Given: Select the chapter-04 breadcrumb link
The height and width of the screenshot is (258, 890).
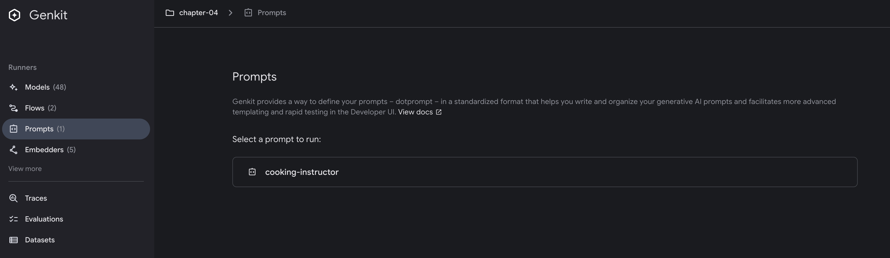Looking at the screenshot, I should pyautogui.click(x=198, y=13).
